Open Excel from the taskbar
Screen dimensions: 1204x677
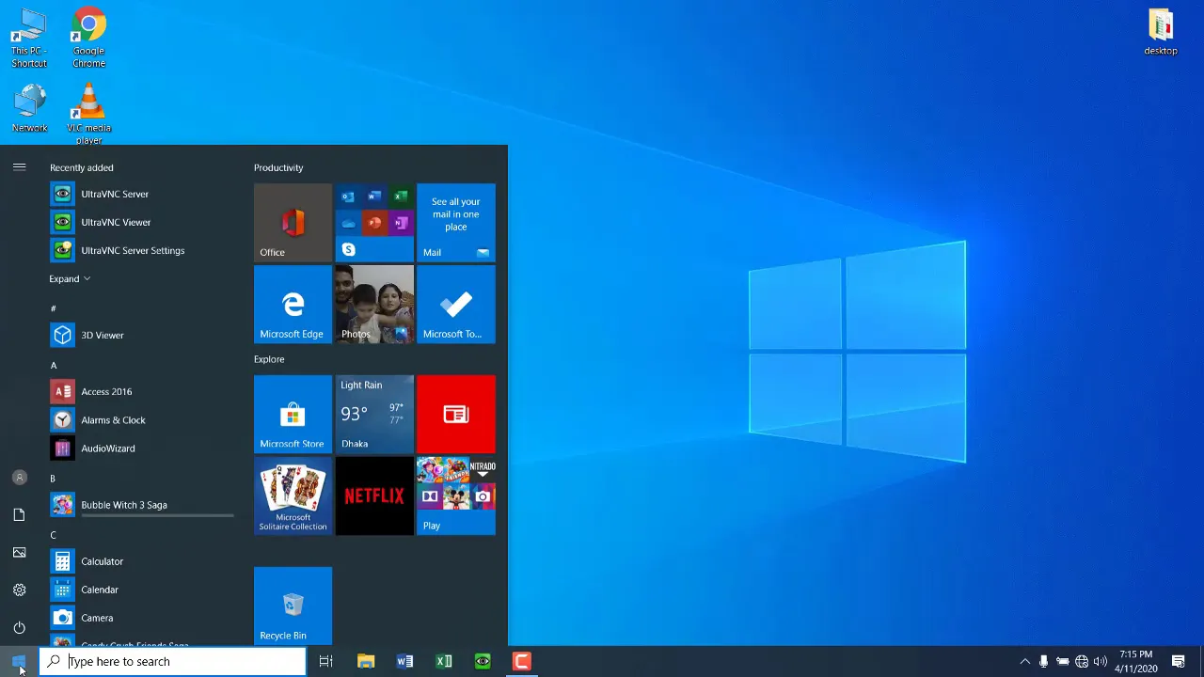click(x=443, y=661)
